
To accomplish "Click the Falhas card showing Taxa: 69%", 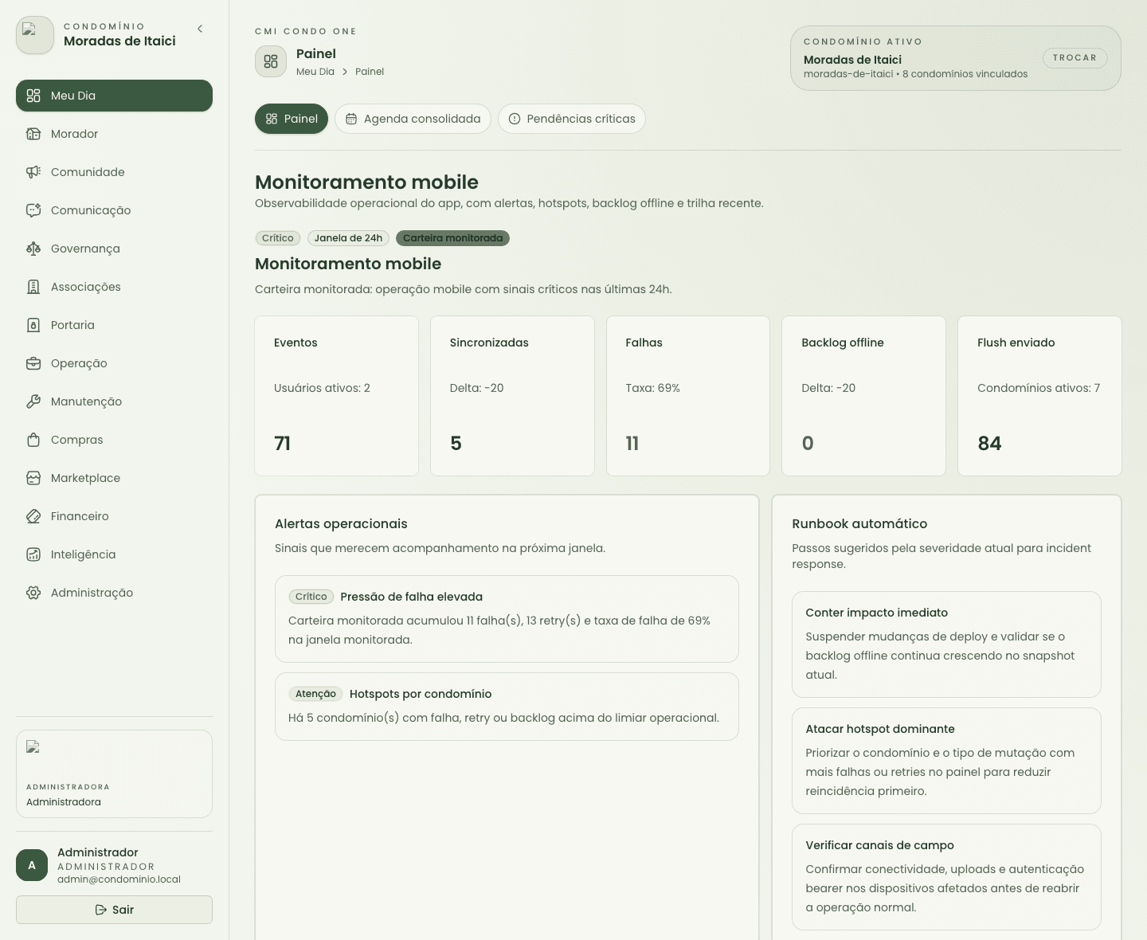I will click(688, 396).
